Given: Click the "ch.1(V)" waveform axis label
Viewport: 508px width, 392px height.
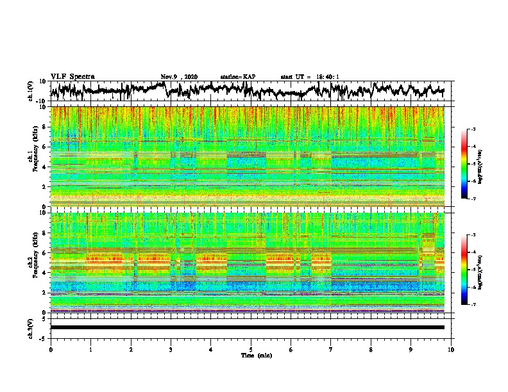Looking at the screenshot, I should tap(31, 91).
